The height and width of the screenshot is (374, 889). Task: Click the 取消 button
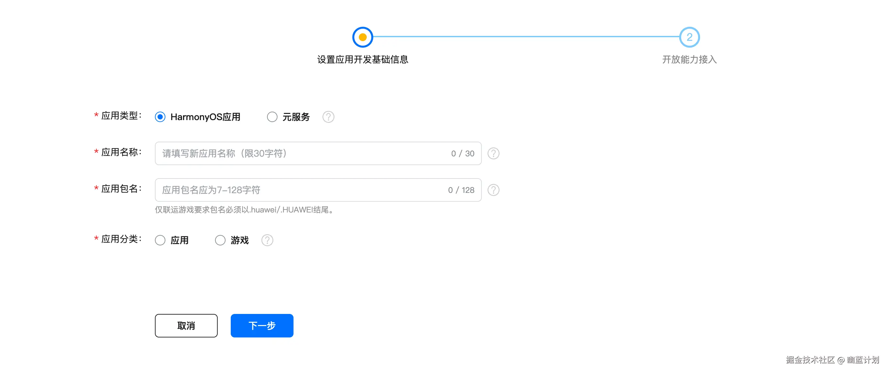[186, 325]
